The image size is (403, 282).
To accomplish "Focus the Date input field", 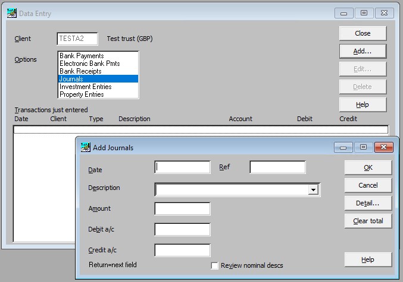I will (183, 167).
